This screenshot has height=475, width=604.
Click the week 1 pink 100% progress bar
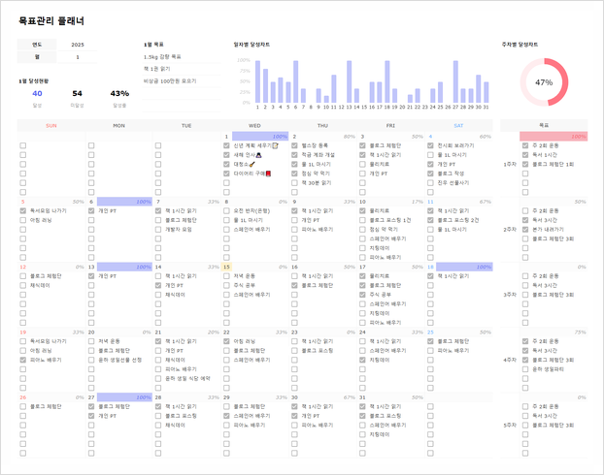pos(554,136)
